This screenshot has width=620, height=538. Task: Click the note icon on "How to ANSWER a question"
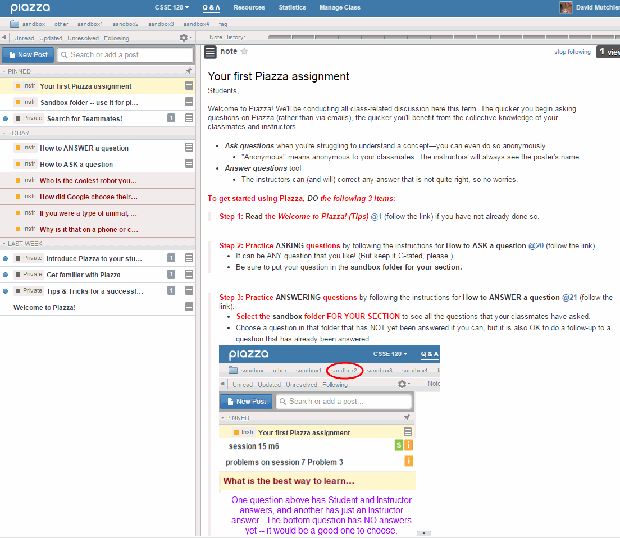coord(189,148)
